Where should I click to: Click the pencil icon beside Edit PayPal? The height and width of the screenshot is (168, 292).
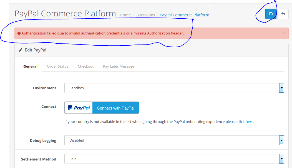[x=21, y=50]
